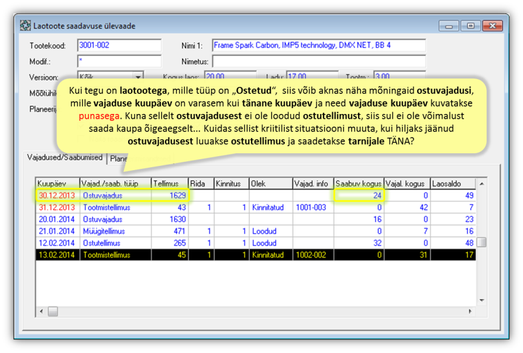Select the date cell 20.01.2014
523x353 pixels.
tap(57, 220)
